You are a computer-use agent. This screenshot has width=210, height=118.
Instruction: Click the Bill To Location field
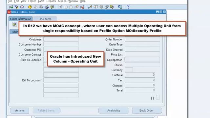(61, 80)
